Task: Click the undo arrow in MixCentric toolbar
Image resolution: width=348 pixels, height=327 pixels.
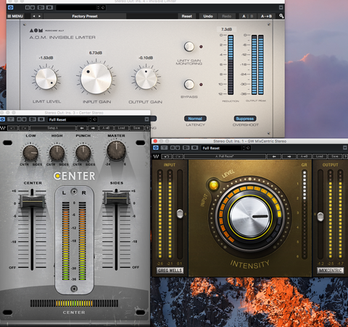Action: point(167,157)
